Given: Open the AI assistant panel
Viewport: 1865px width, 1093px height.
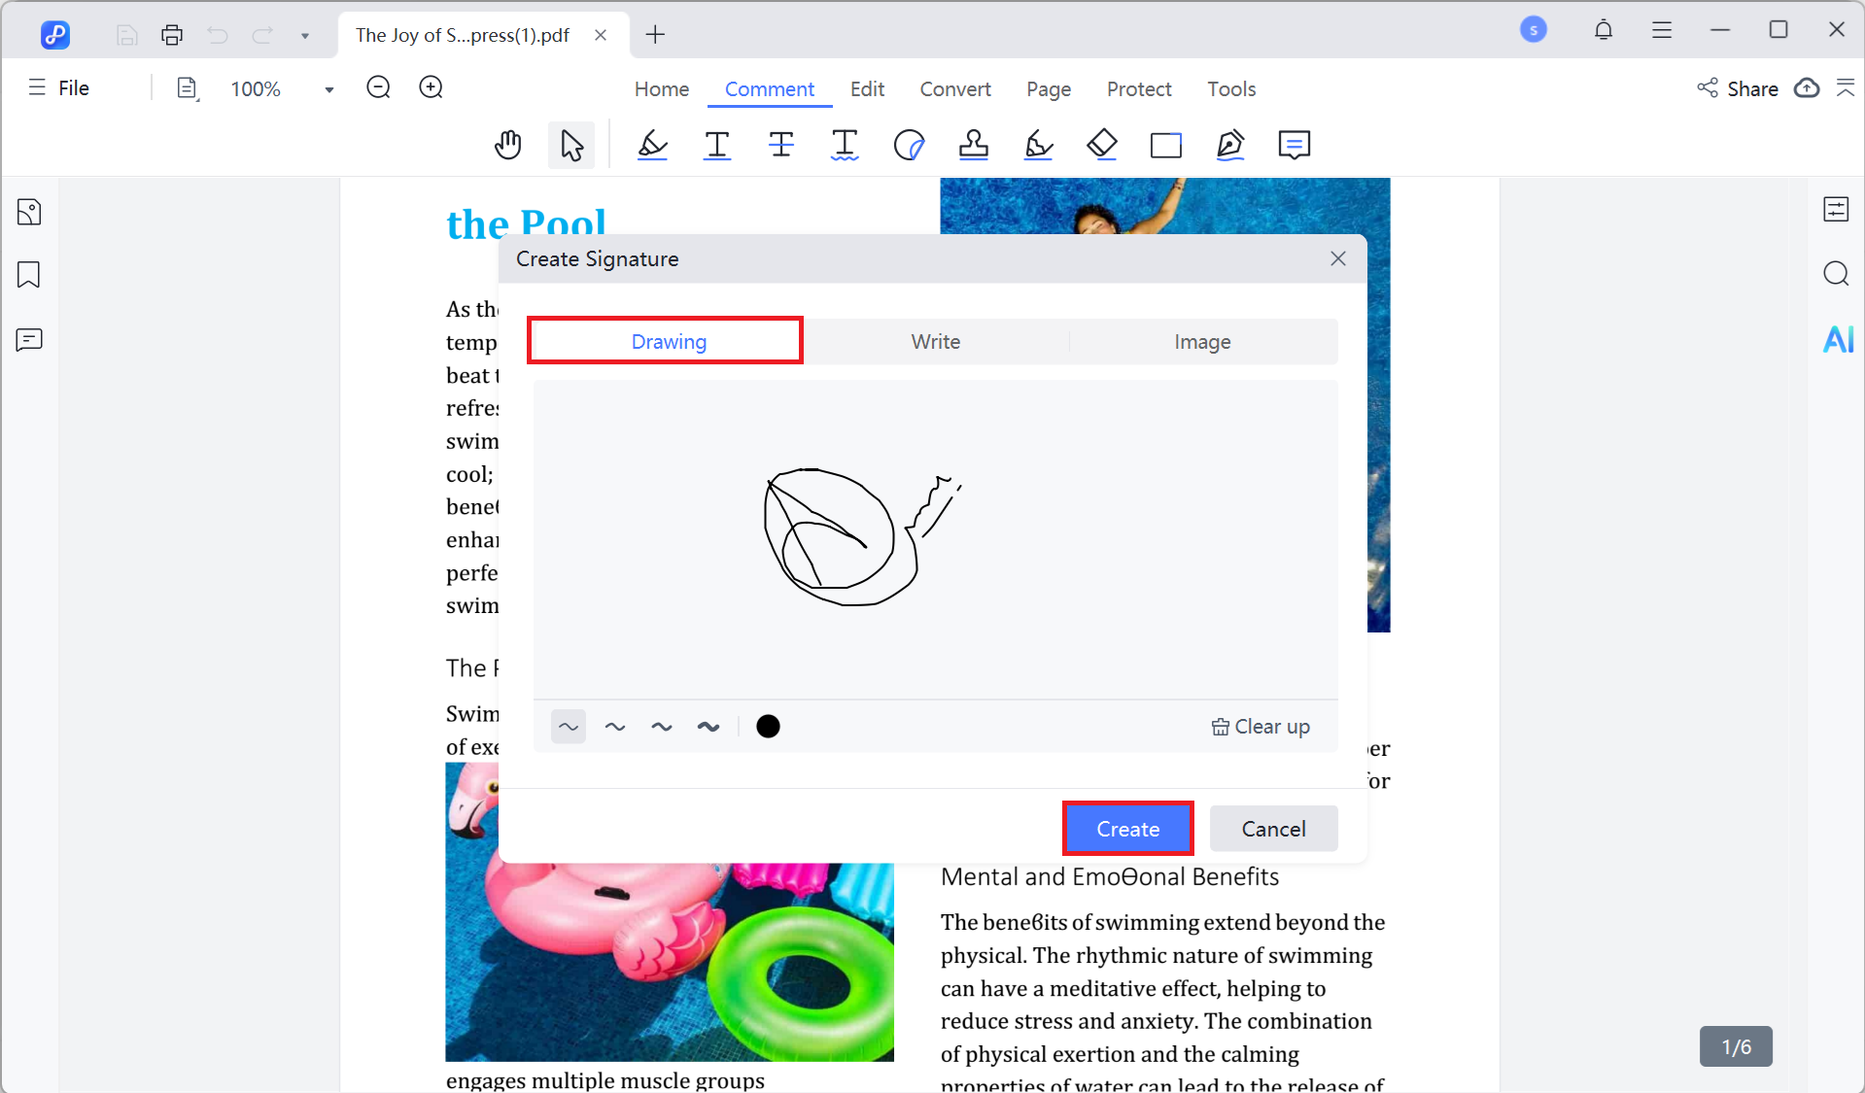Looking at the screenshot, I should 1836,339.
